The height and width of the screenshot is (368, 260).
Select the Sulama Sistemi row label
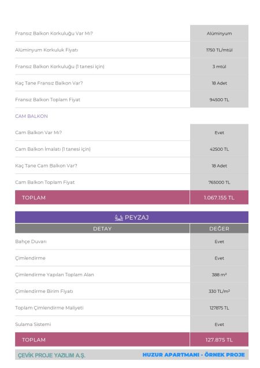click(33, 324)
